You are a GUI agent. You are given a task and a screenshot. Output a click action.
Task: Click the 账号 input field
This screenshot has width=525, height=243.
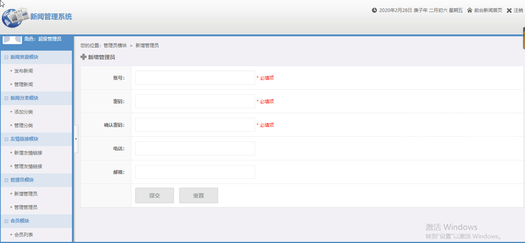pos(195,78)
